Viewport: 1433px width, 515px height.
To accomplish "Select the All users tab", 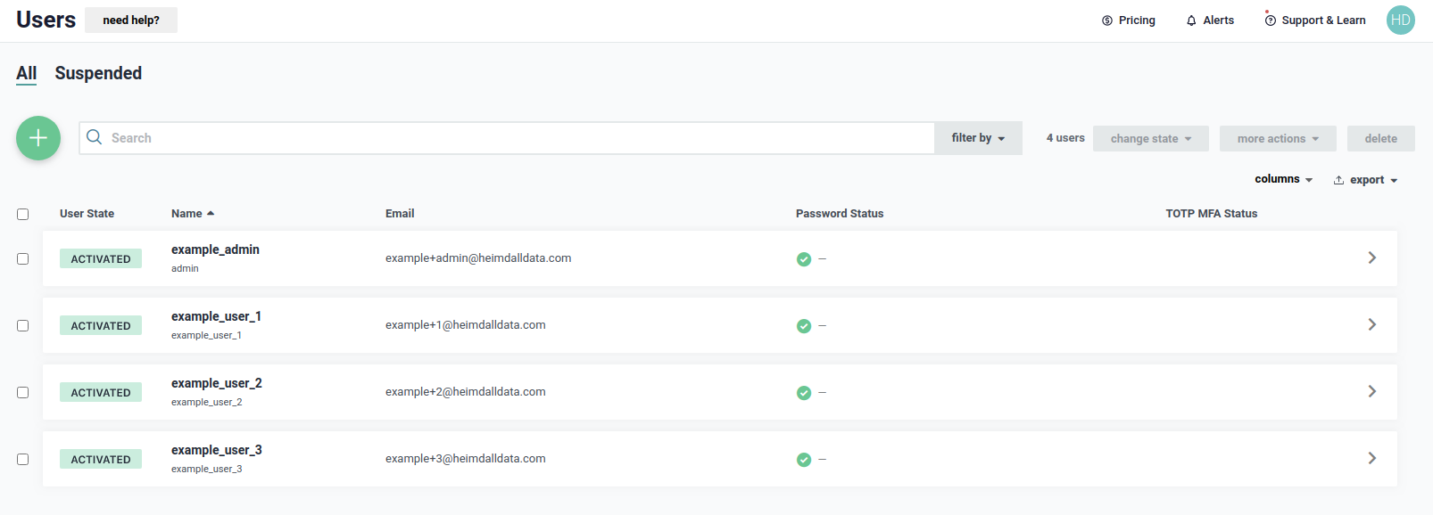I will (x=27, y=73).
